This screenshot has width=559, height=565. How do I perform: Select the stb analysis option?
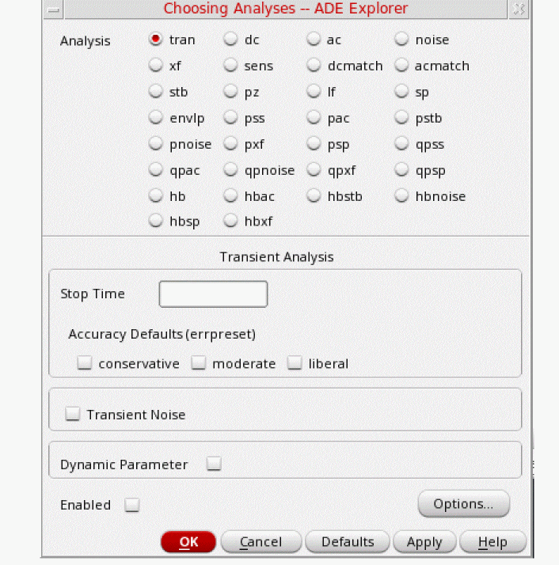click(x=155, y=92)
